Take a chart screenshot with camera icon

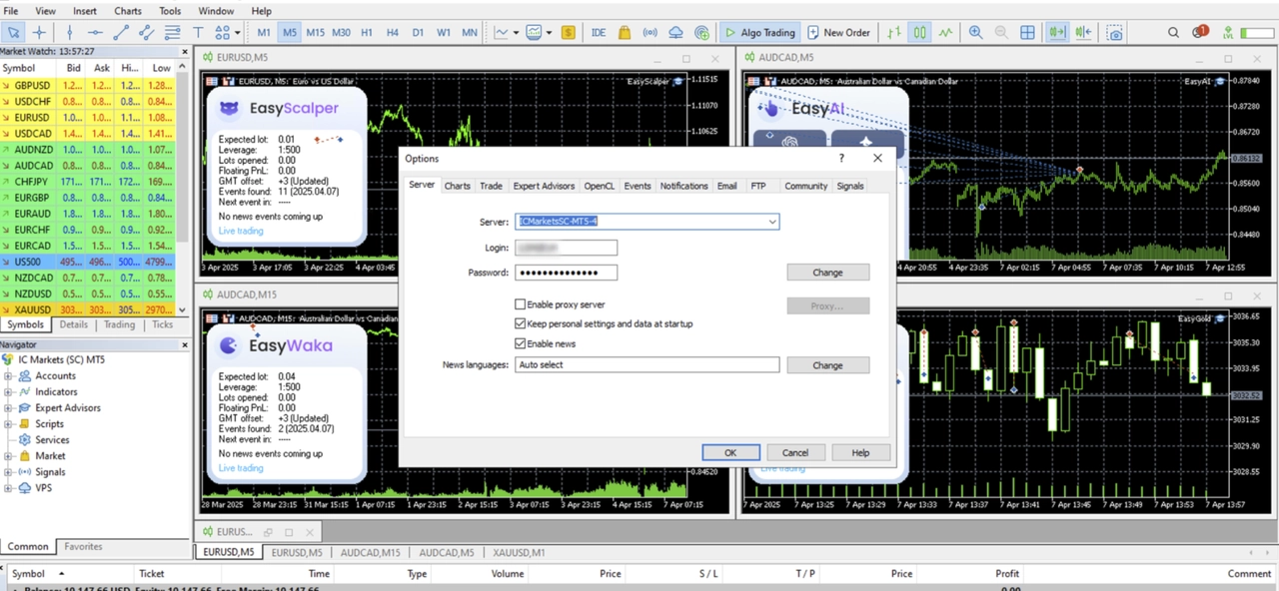click(x=1115, y=33)
